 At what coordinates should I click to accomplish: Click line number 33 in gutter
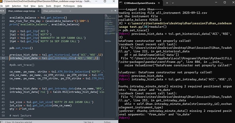coord(3,58)
